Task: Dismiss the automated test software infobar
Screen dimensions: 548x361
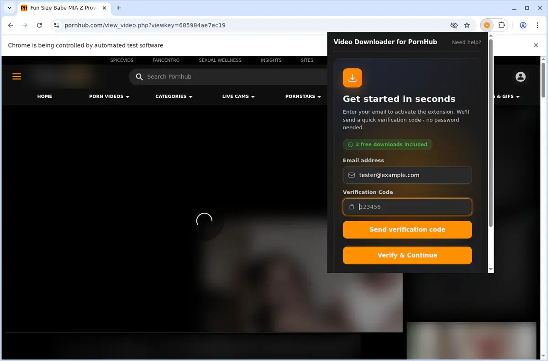Action: click(x=536, y=45)
